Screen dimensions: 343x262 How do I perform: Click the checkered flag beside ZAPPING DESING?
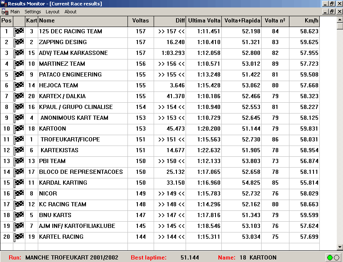pyautogui.click(x=19, y=42)
